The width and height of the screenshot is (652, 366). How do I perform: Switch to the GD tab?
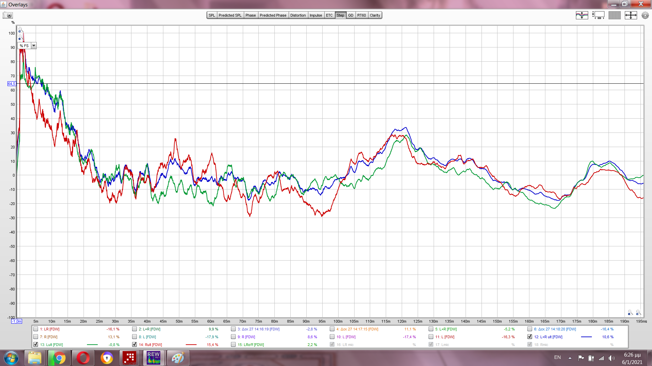pyautogui.click(x=351, y=15)
